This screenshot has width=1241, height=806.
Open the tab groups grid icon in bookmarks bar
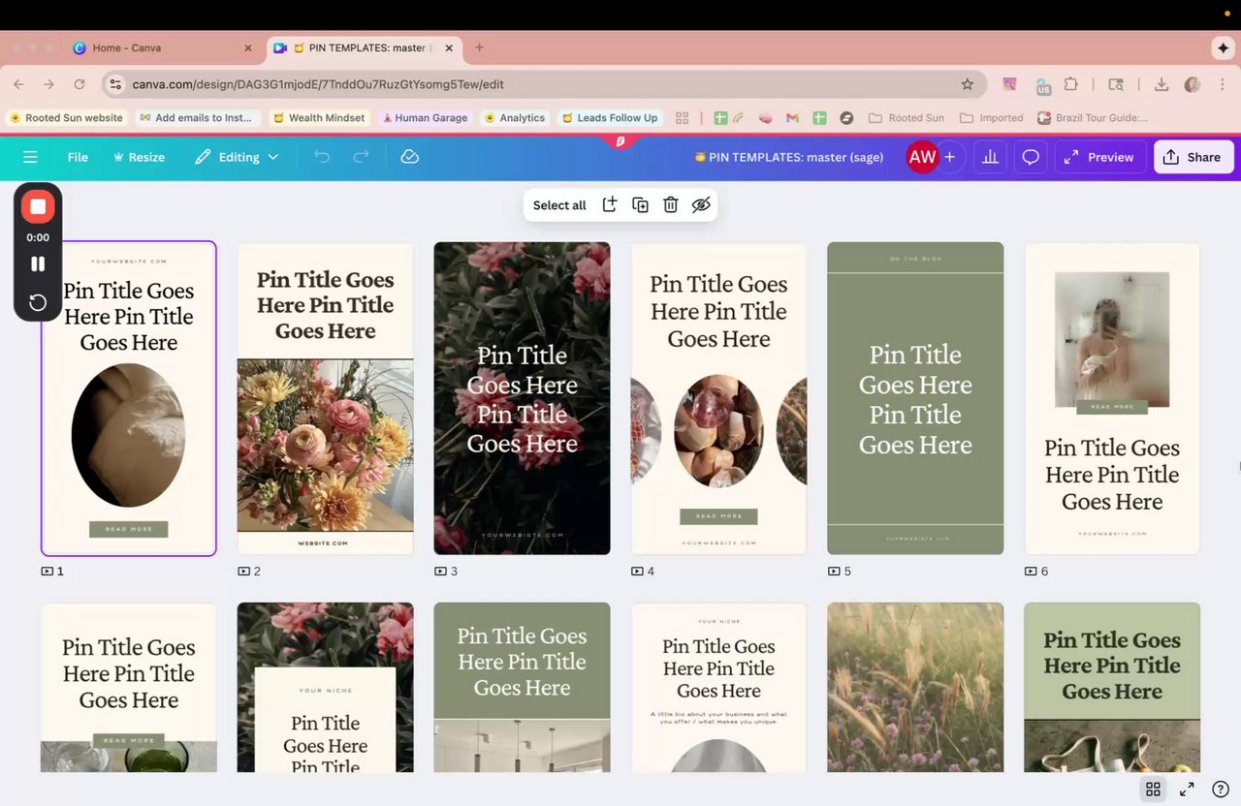point(682,118)
